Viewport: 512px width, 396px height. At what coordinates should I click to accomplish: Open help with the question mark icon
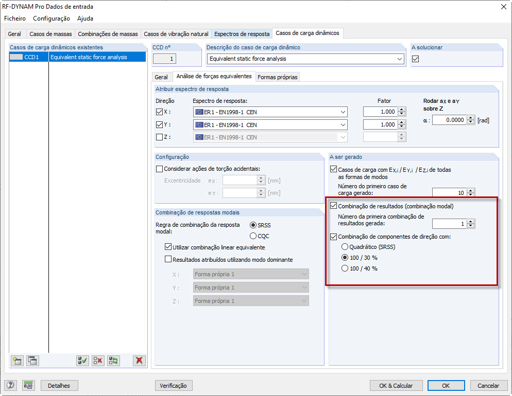click(x=9, y=385)
